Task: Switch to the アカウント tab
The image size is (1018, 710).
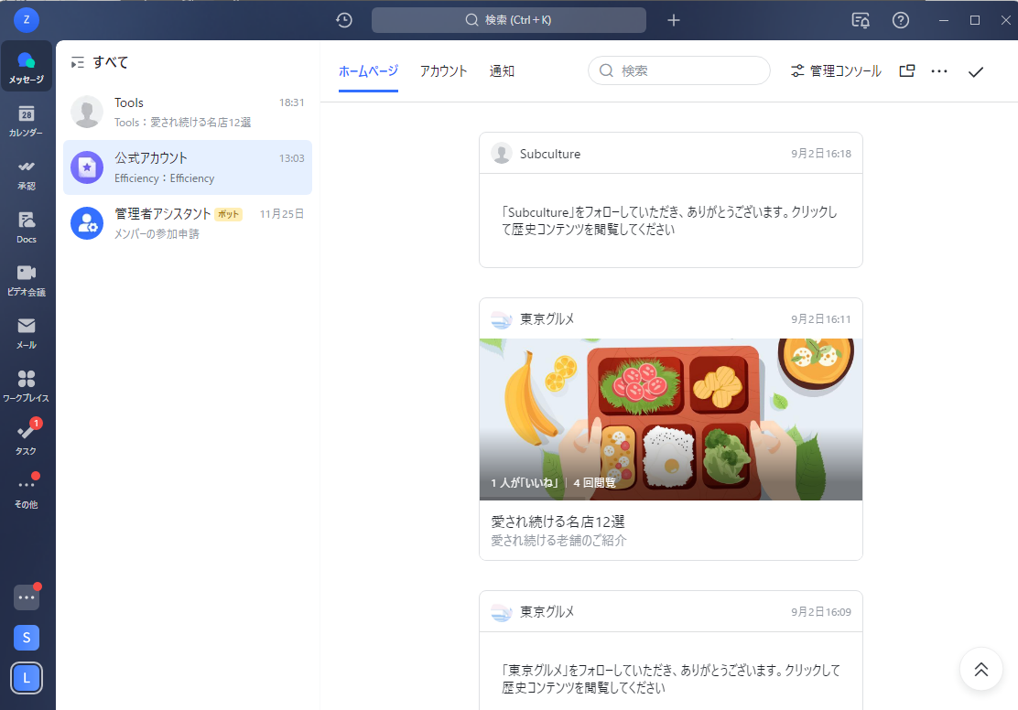Action: [x=443, y=70]
